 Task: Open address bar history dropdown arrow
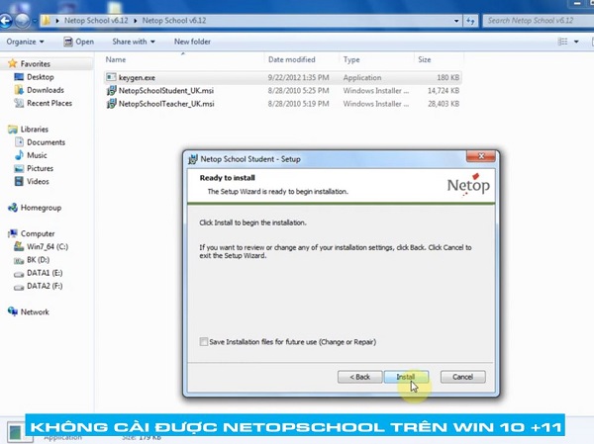(x=456, y=21)
